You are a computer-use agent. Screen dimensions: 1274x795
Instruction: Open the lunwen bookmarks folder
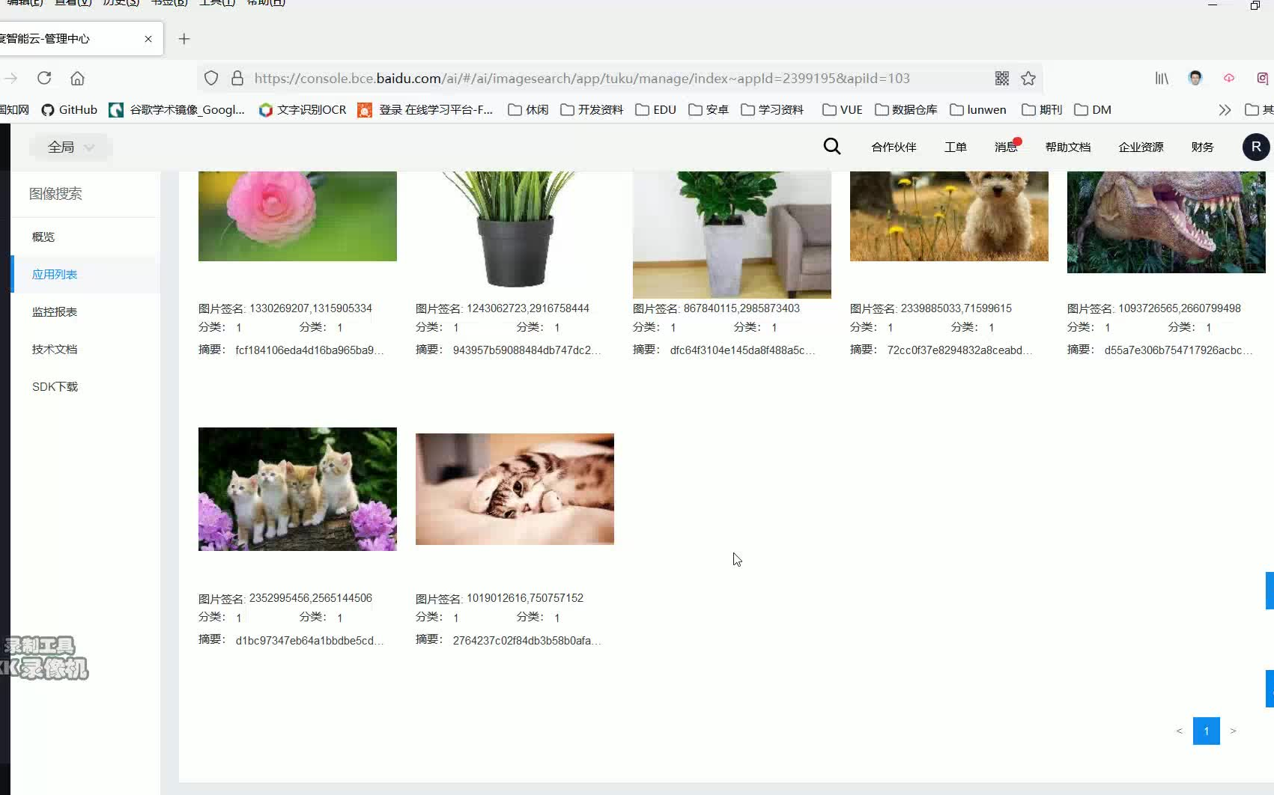point(978,110)
